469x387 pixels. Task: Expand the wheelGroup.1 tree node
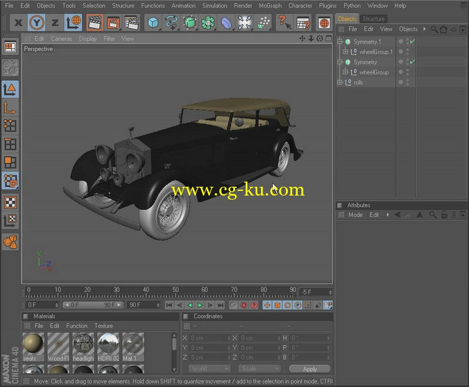click(x=345, y=52)
